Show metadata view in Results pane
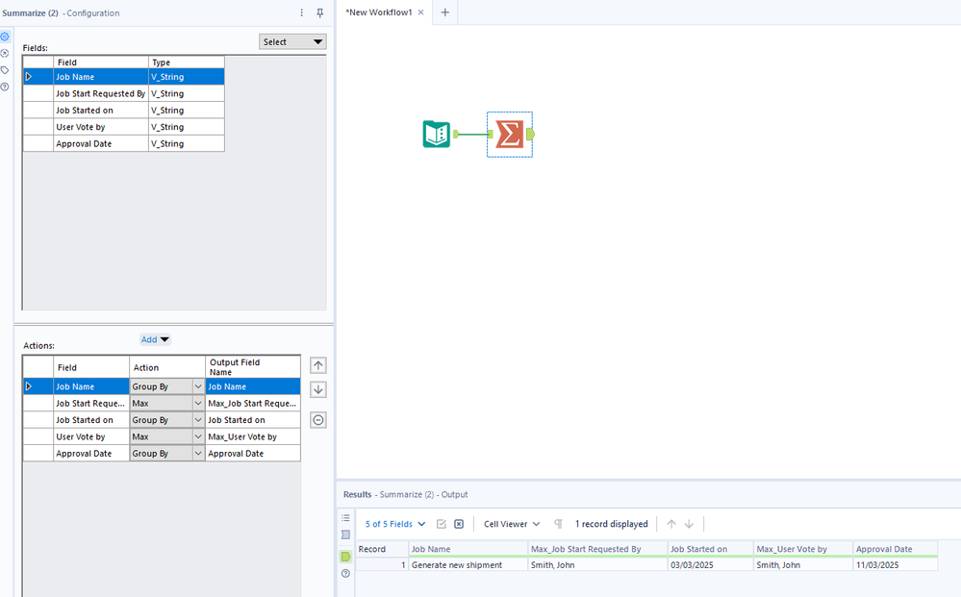961x597 pixels. pos(345,535)
